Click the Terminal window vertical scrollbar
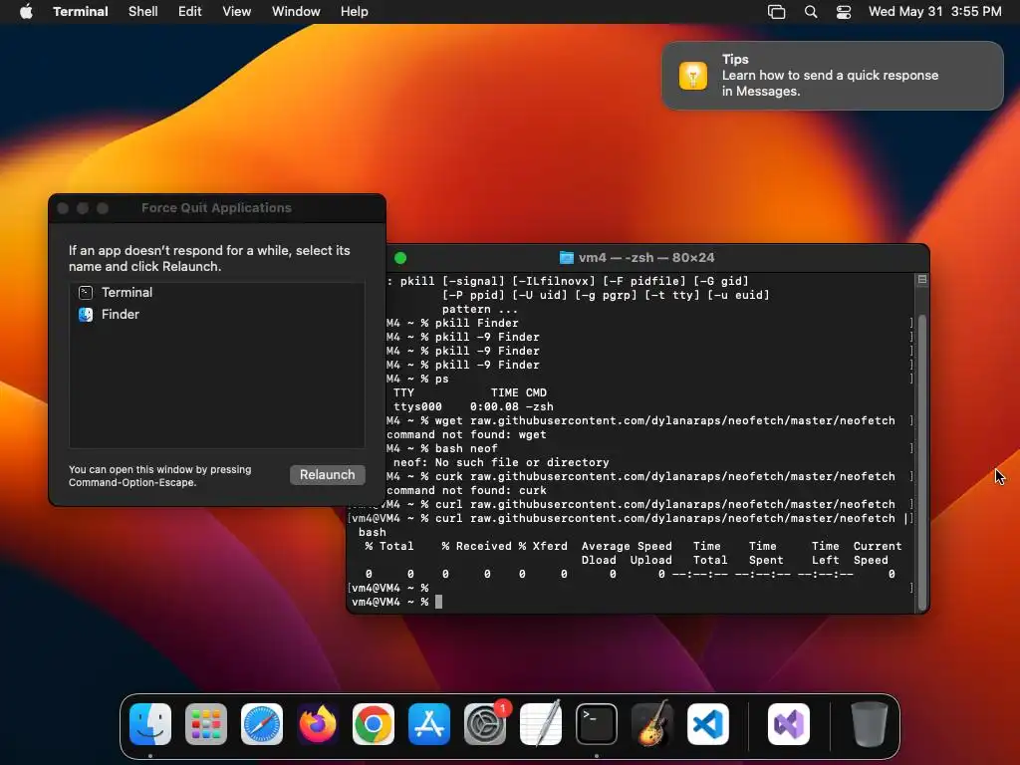This screenshot has width=1020, height=765. click(x=921, y=462)
